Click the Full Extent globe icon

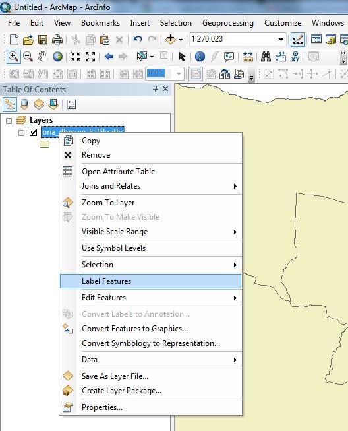pyautogui.click(x=57, y=57)
